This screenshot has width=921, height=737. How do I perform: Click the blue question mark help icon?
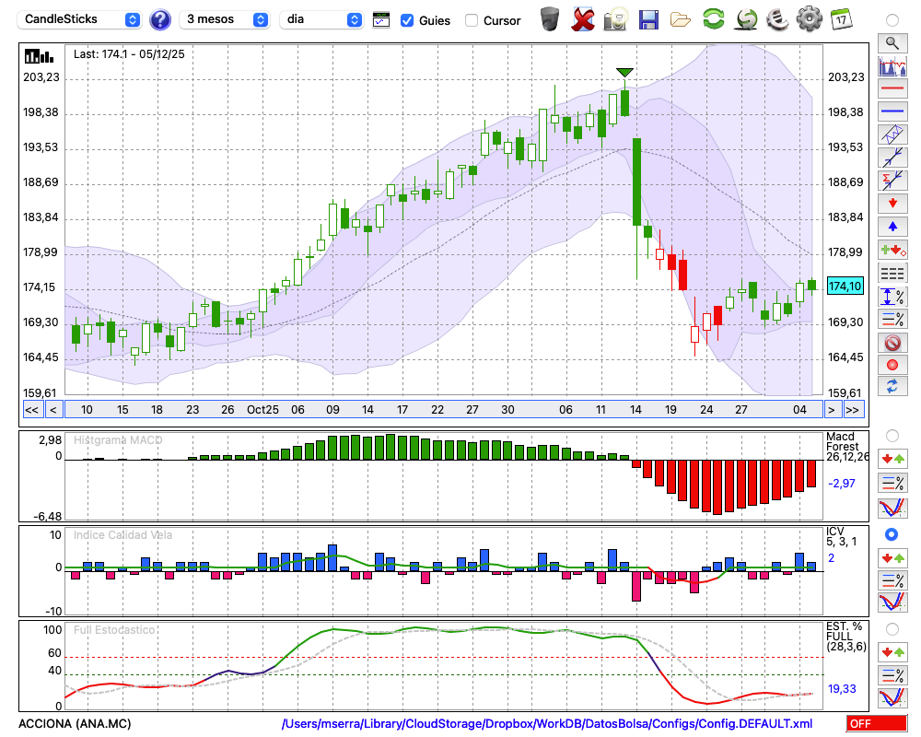point(160,19)
